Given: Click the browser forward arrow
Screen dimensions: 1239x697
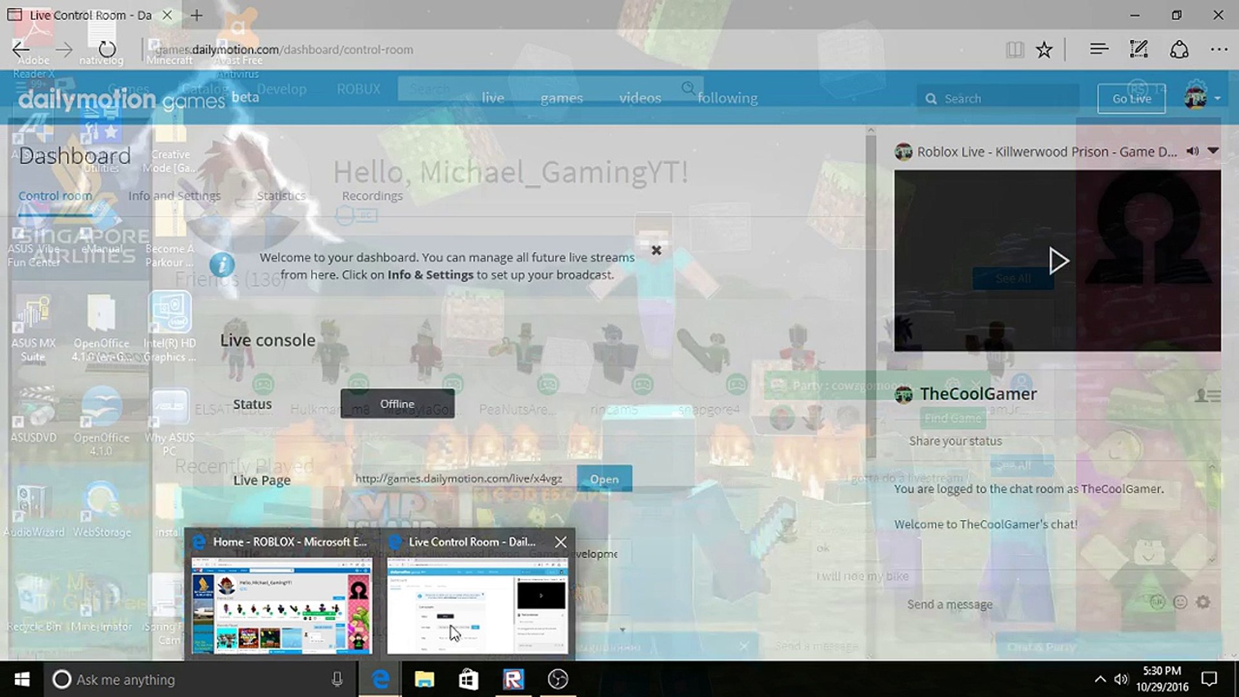Looking at the screenshot, I should point(64,49).
